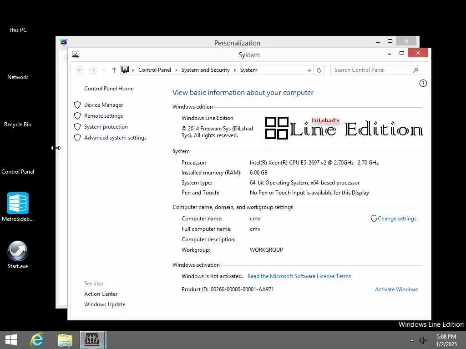Open Action Center under See also
The width and height of the screenshot is (466, 349).
101,294
